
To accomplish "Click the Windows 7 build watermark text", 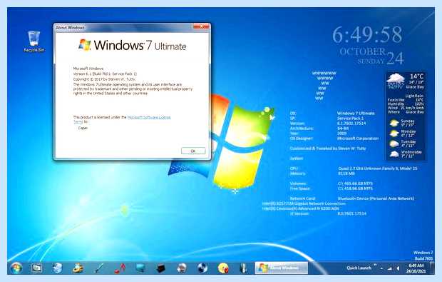I will (423, 255).
